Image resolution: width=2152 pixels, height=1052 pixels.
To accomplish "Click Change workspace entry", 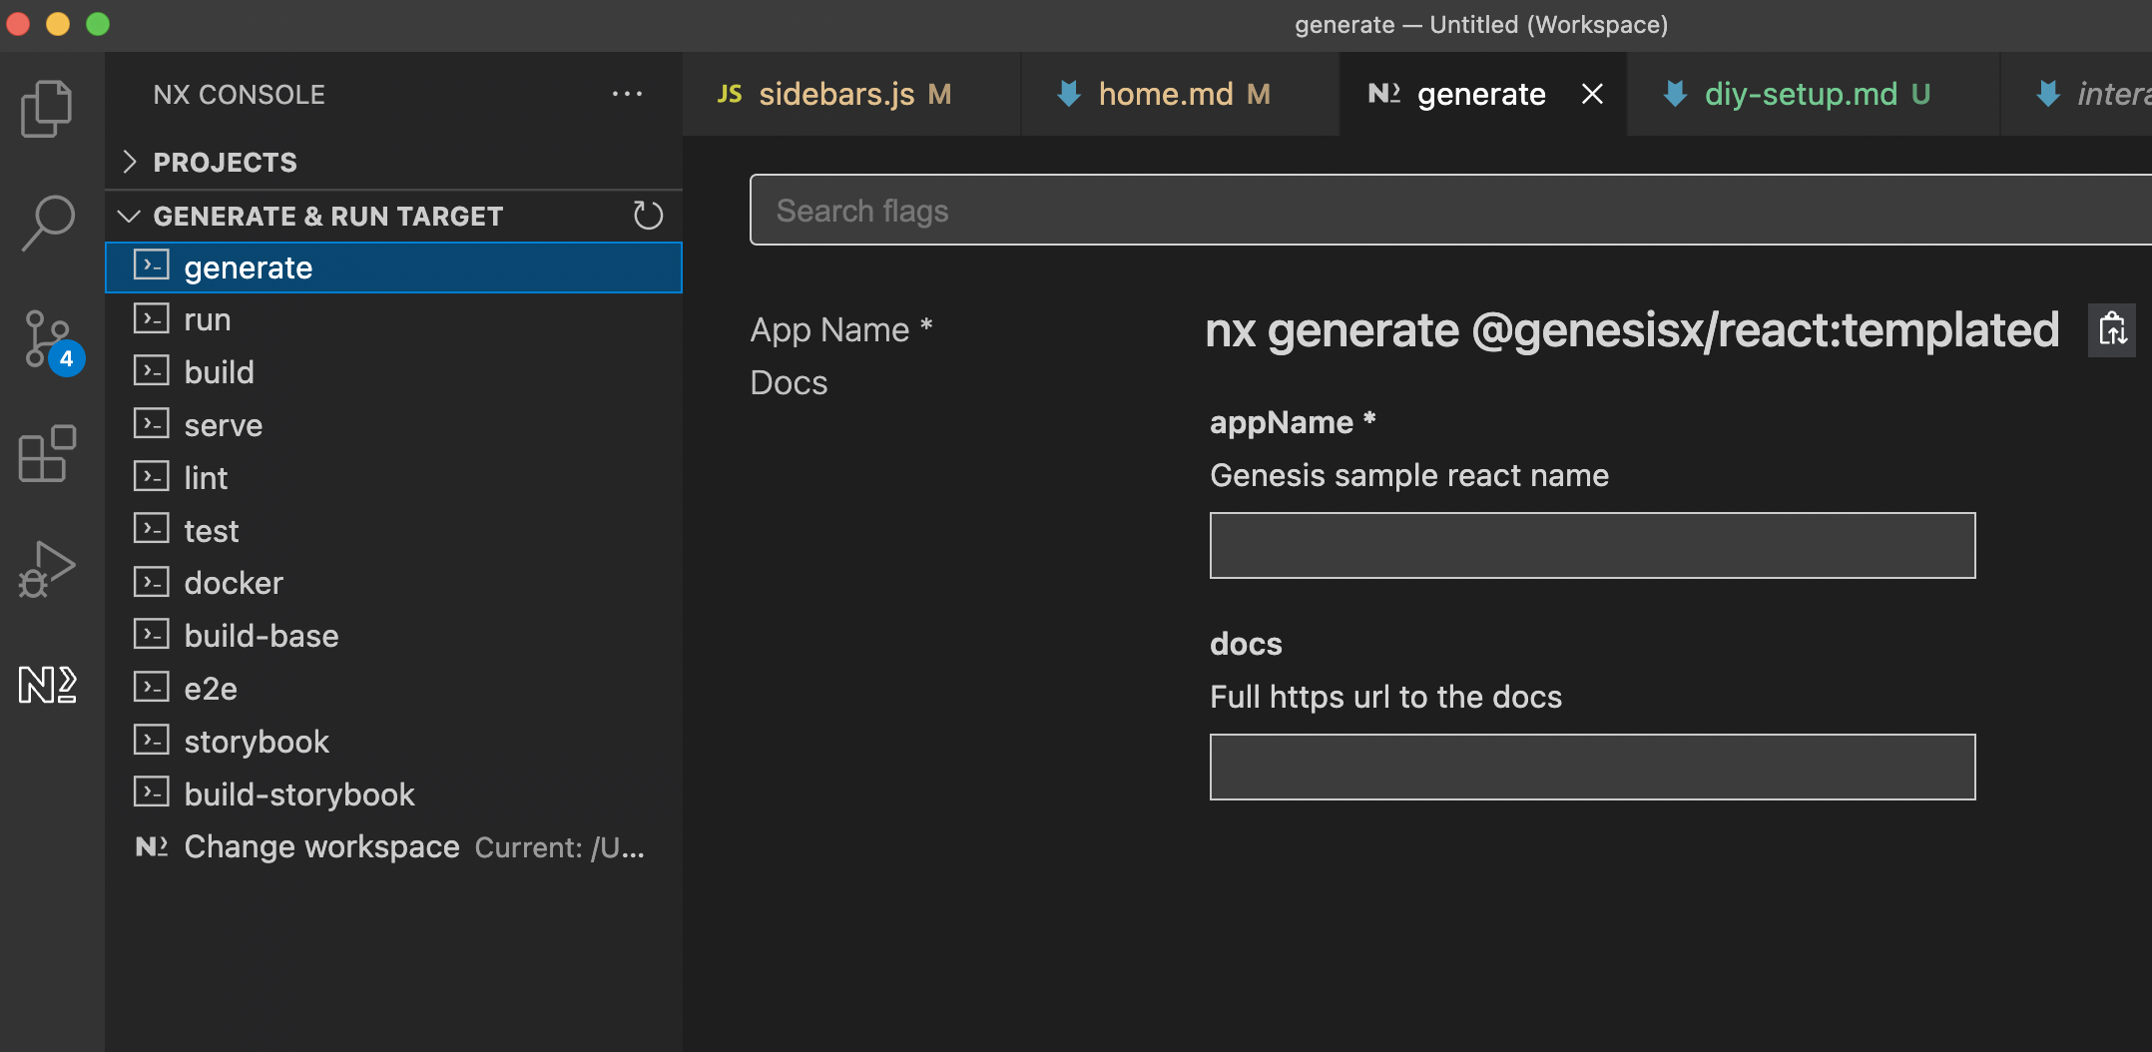I will pyautogui.click(x=394, y=846).
